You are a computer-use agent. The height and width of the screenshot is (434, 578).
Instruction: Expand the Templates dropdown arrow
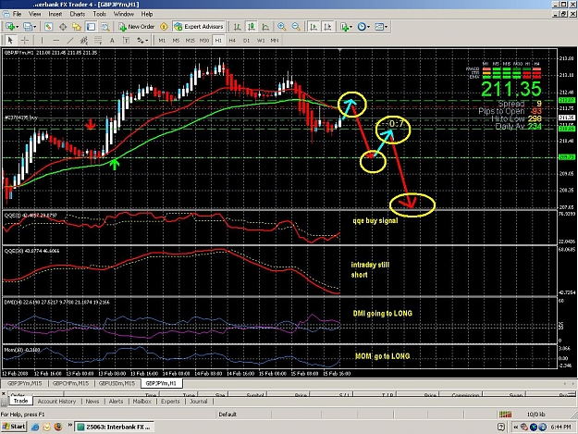coord(386,27)
